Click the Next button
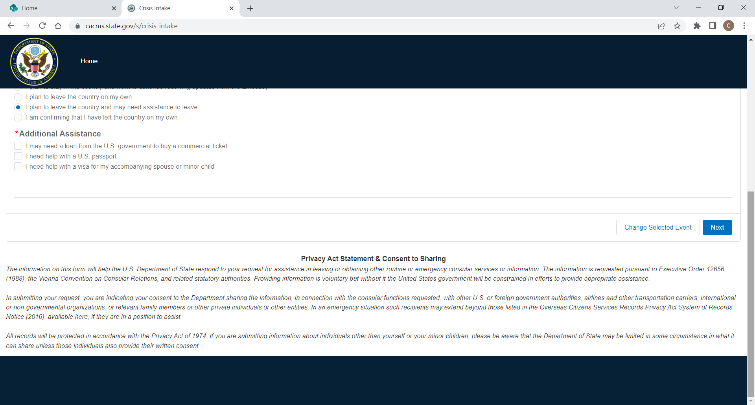The image size is (755, 405). click(717, 227)
